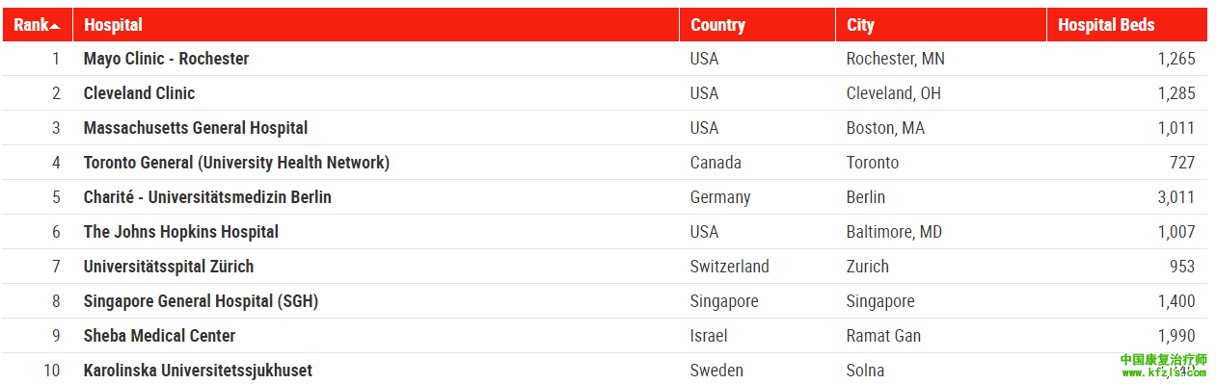Click the Switzerland country cell

click(757, 267)
